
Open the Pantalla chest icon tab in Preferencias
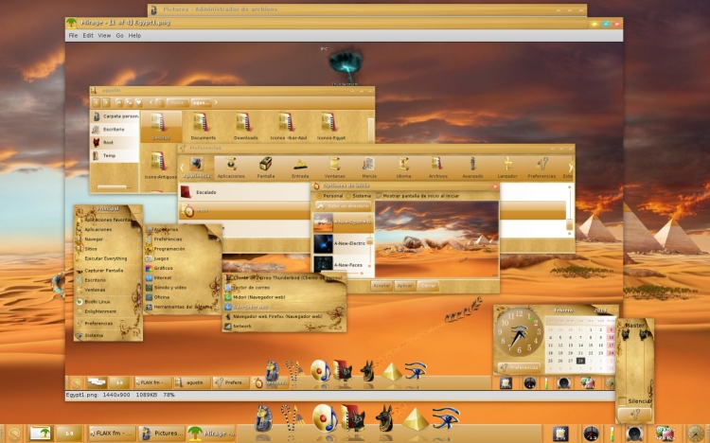pyautogui.click(x=266, y=168)
